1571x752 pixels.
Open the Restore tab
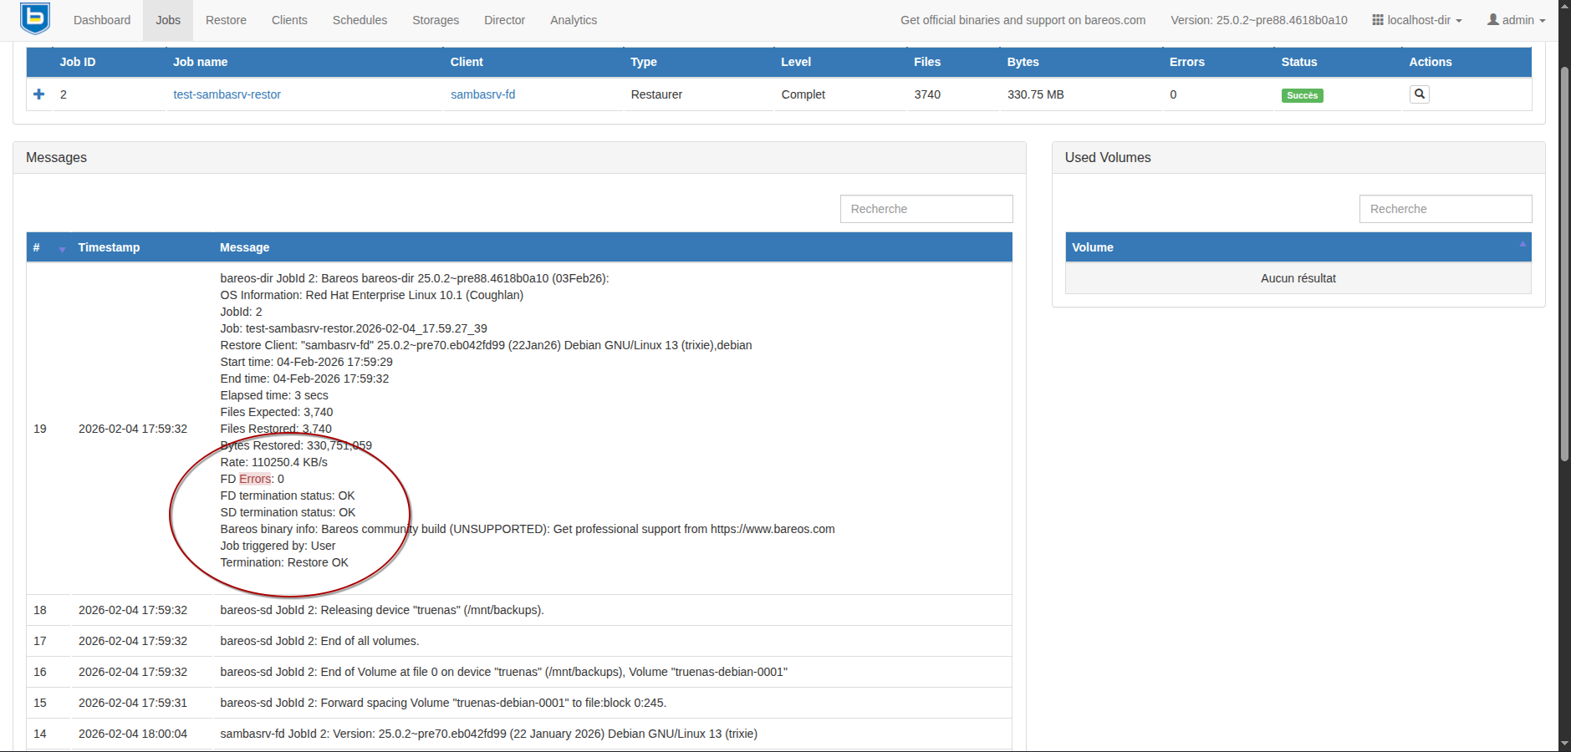[x=226, y=20]
